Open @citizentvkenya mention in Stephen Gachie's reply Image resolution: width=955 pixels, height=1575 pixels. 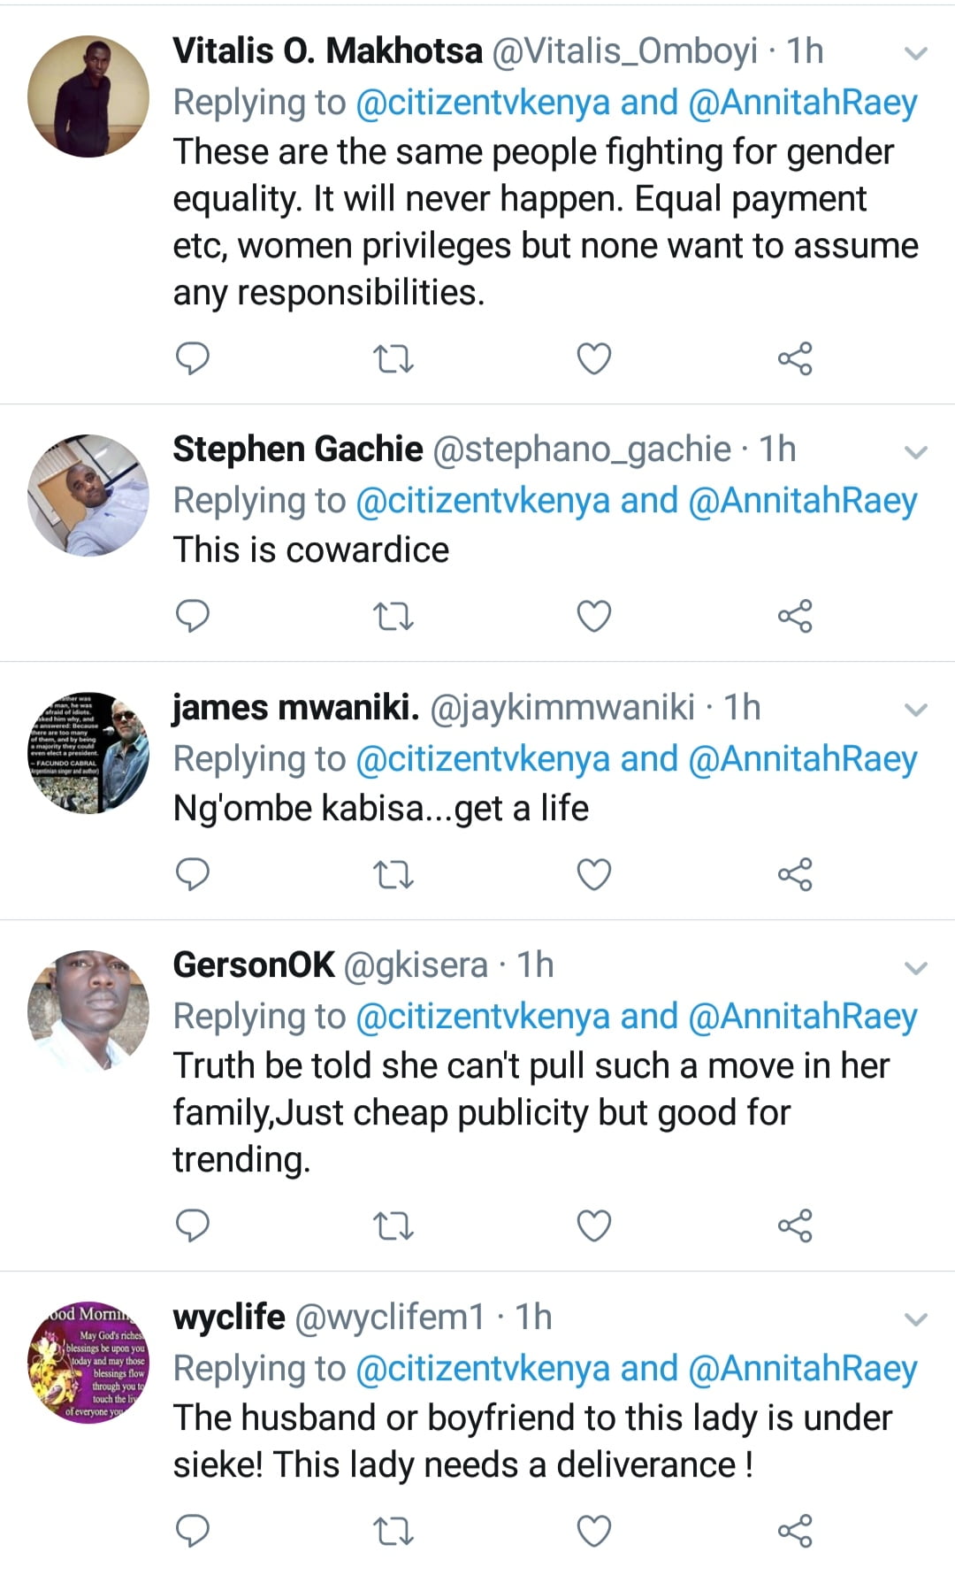(x=483, y=501)
